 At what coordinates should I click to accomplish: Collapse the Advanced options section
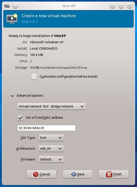(12, 96)
